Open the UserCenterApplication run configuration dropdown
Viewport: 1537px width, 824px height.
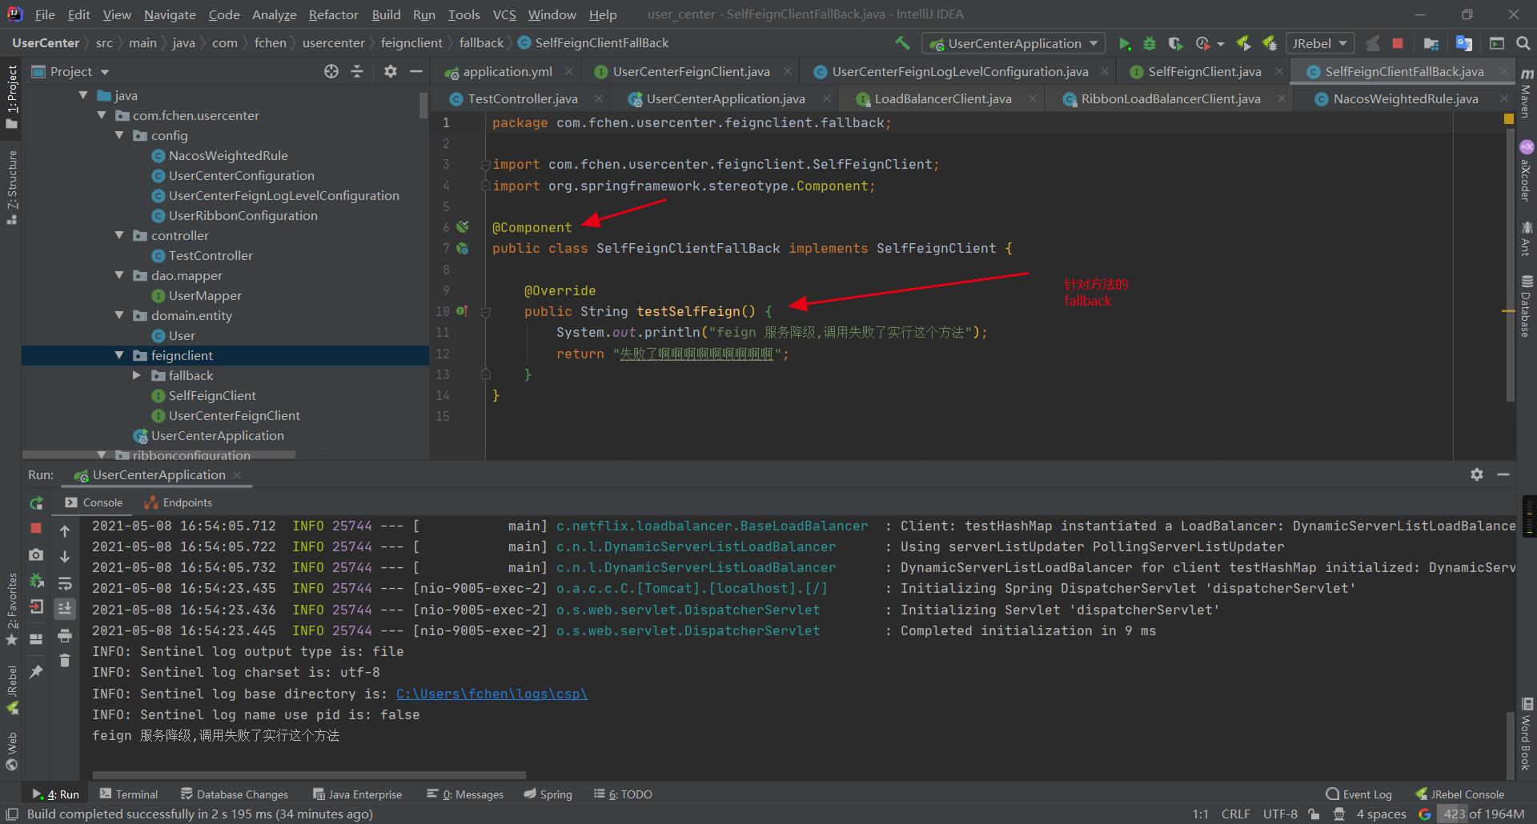tap(1013, 43)
